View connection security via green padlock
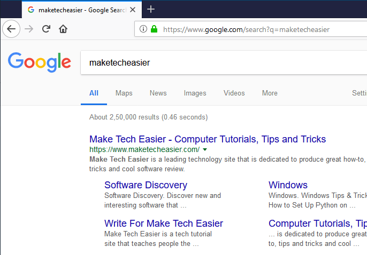Screen dimensions: 367x255 coord(154,29)
